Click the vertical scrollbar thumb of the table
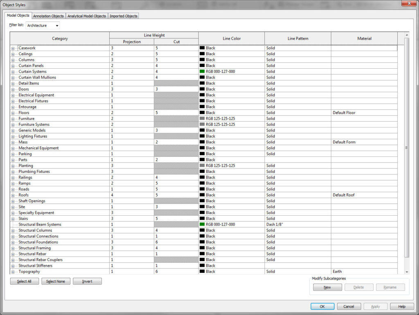Screen dimensions: 419x315 point(407,147)
